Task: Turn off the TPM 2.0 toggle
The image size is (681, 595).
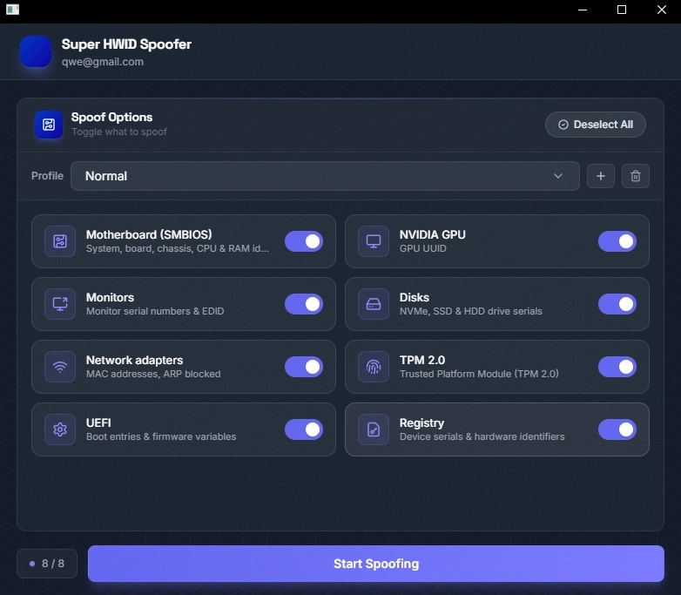Action: 617,367
